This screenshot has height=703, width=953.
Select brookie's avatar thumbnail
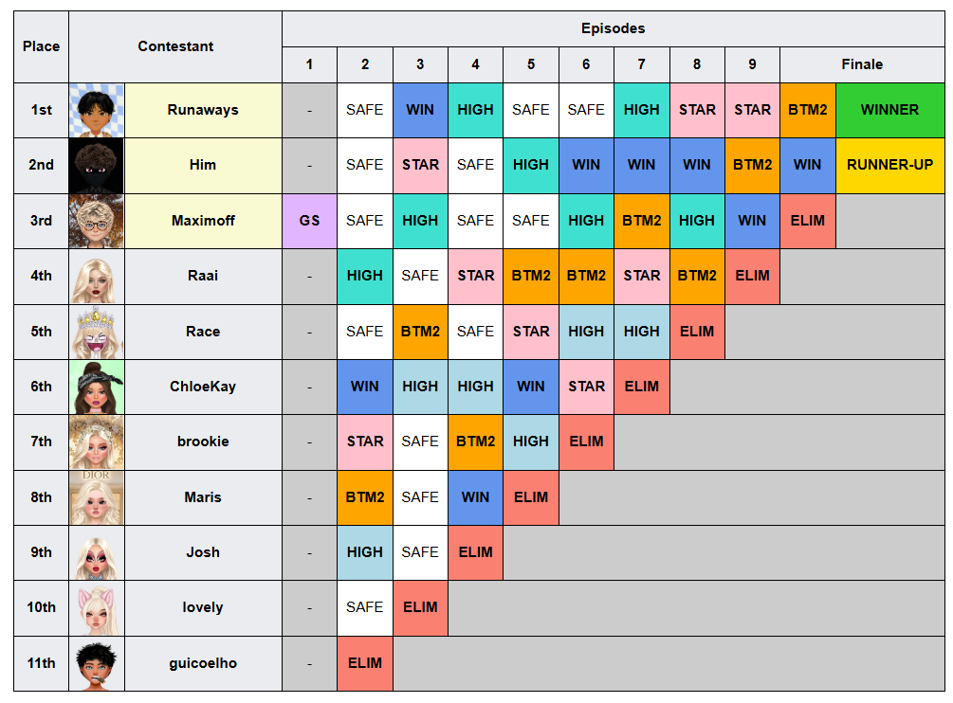97,442
